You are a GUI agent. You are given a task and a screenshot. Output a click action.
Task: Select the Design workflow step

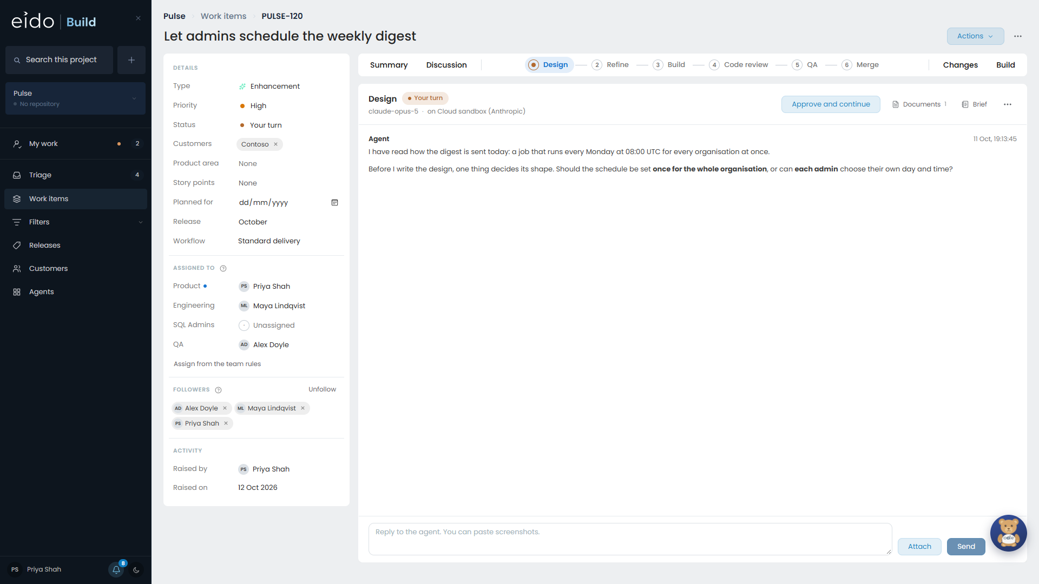[x=549, y=65]
